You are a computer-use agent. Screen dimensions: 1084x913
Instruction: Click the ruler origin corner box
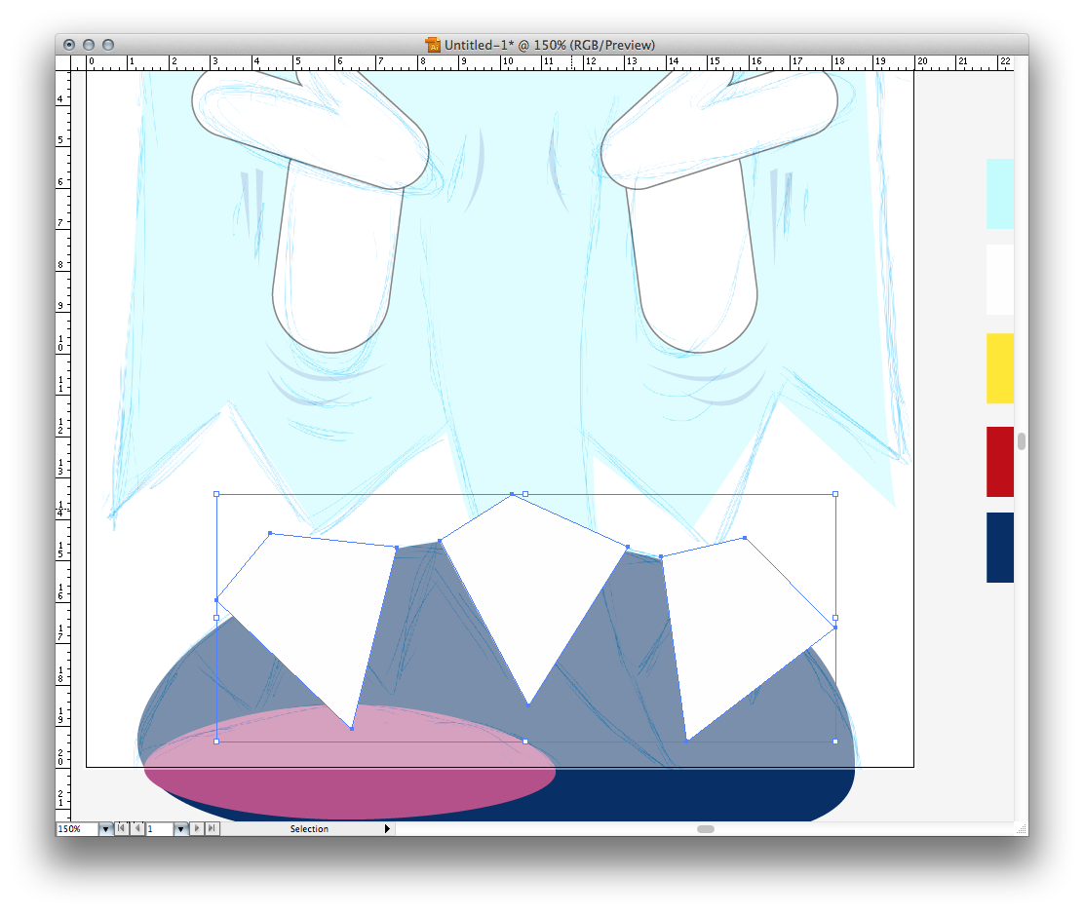point(62,62)
